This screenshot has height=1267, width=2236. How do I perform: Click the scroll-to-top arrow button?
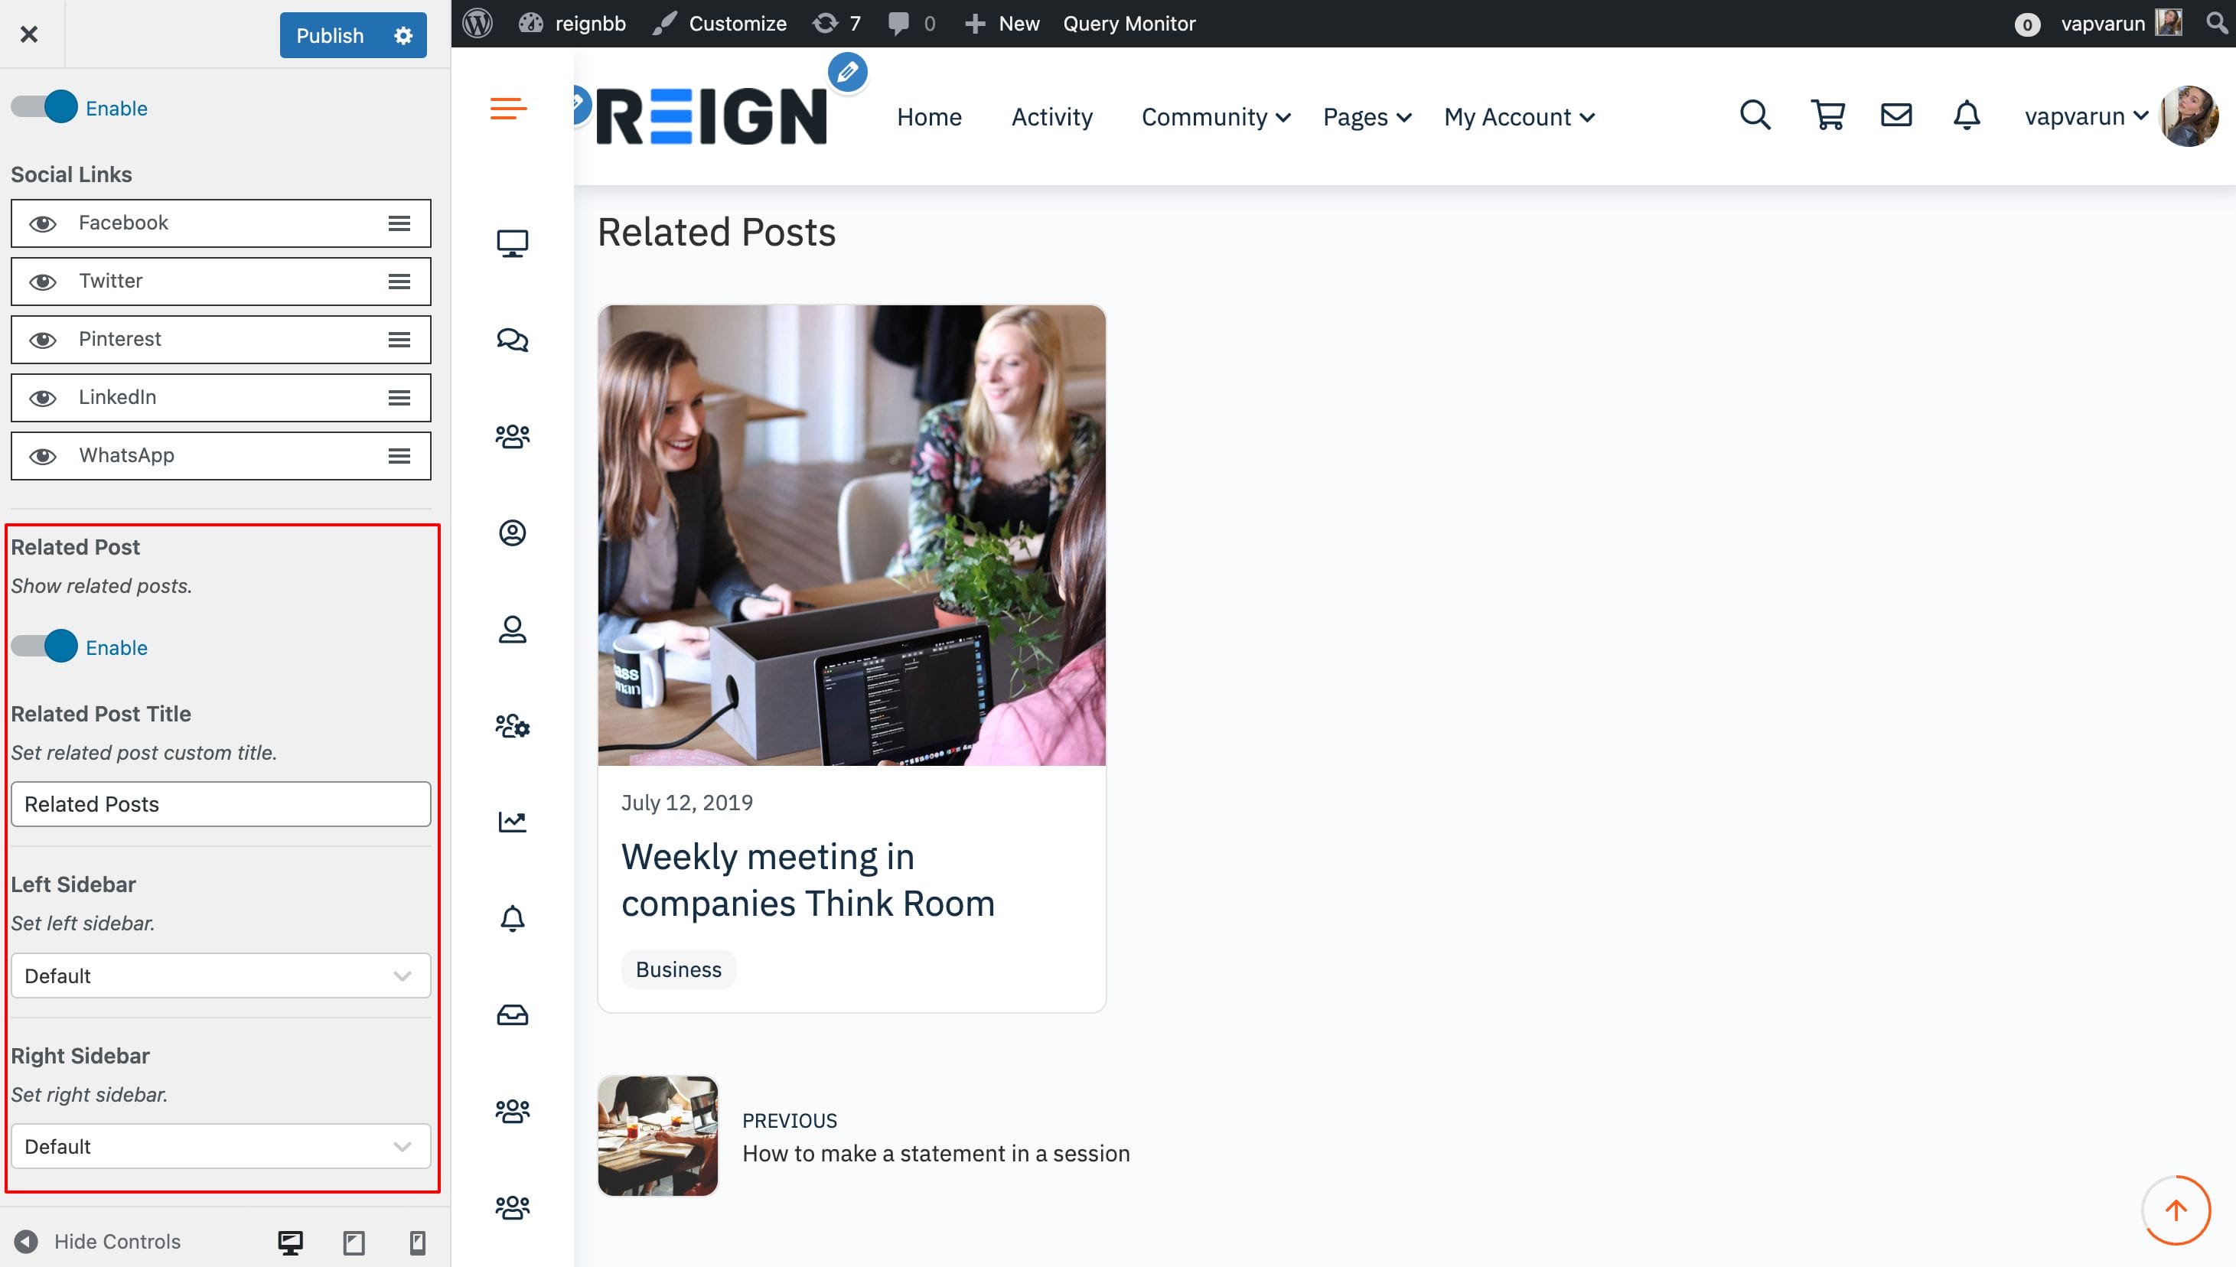click(x=2175, y=1210)
